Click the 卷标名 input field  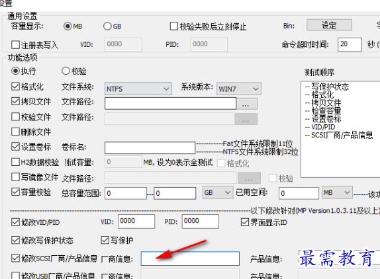150,147
